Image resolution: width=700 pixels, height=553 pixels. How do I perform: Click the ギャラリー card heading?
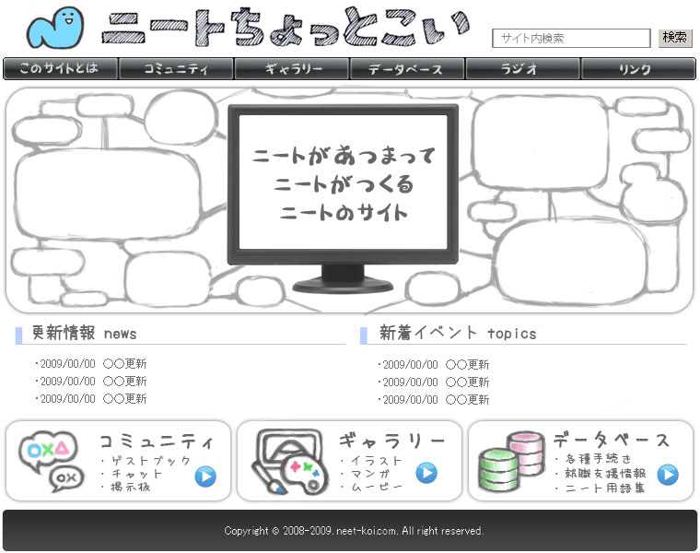(392, 441)
